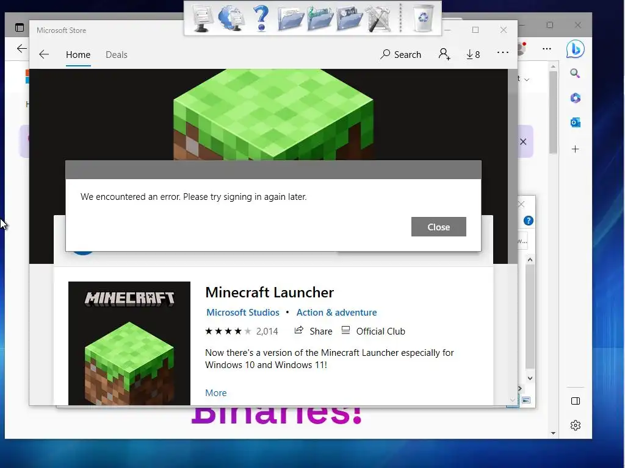Open Search in Microsoft Store
Screen dimensions: 625x468
coord(400,54)
